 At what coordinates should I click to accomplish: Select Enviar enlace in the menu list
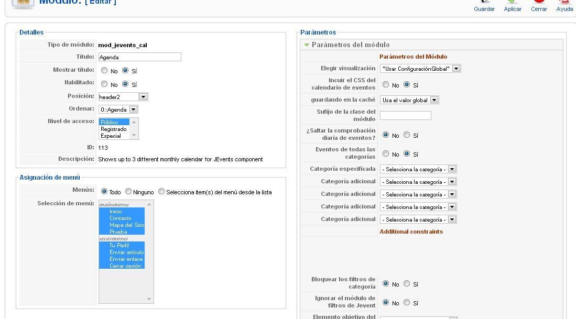click(122, 259)
